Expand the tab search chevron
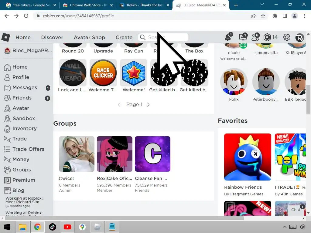 tap(262, 4)
